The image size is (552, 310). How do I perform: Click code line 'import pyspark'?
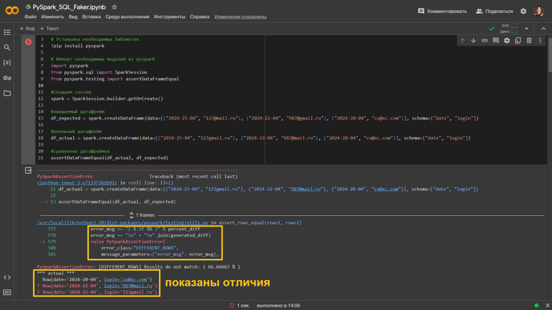coord(70,66)
